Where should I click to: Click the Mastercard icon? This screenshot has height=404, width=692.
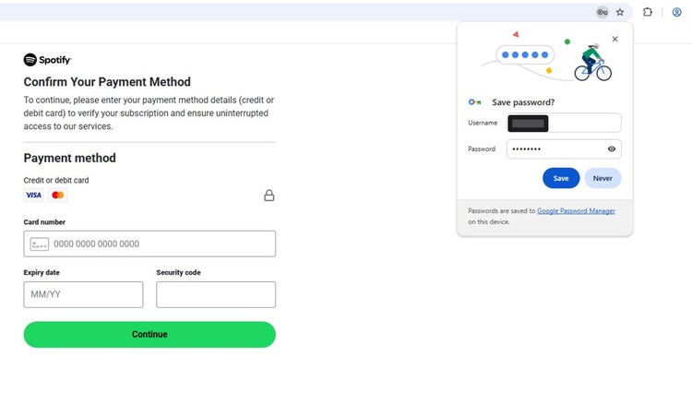coord(58,195)
